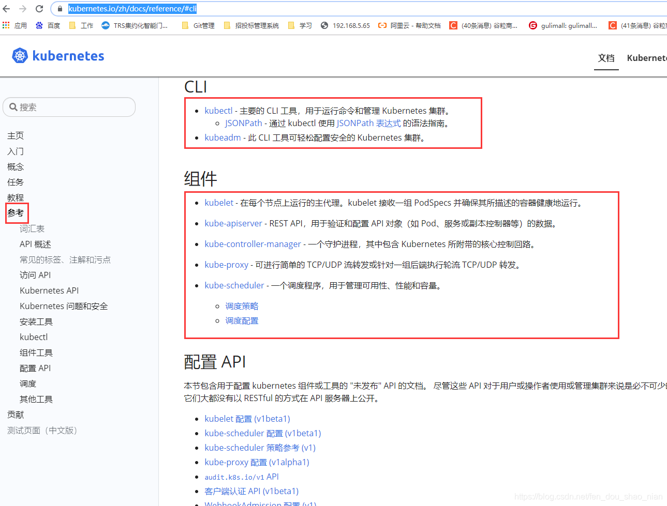Viewport: 667px width, 506px height.
Task: Open the TRS集约化智能门 bookmark
Action: 135,25
